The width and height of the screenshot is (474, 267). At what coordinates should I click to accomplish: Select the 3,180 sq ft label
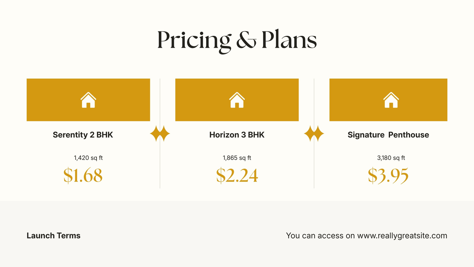tap(391, 158)
